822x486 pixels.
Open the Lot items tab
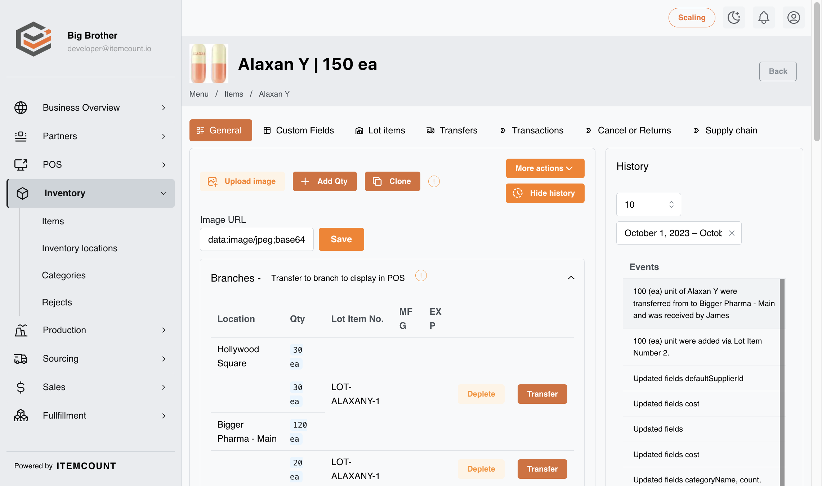click(x=380, y=130)
